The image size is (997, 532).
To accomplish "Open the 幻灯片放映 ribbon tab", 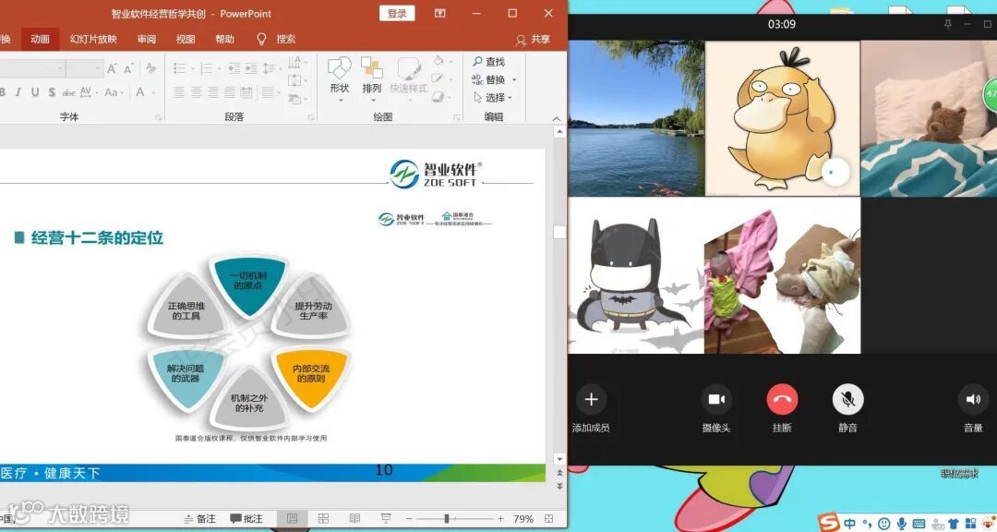I will [x=93, y=39].
